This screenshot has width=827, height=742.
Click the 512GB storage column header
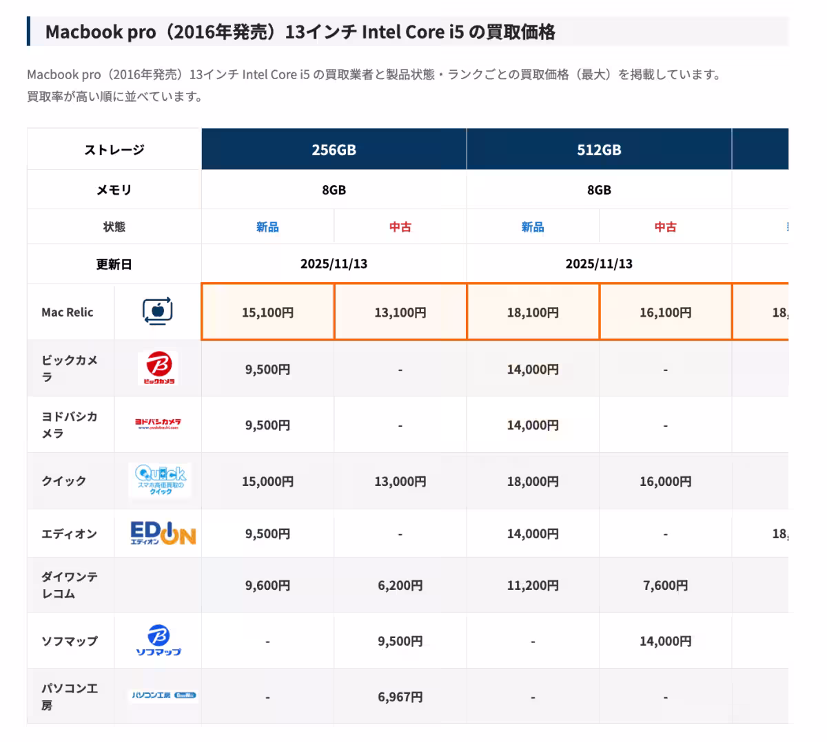coord(599,149)
